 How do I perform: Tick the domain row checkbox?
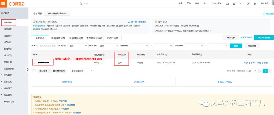tap(35, 62)
